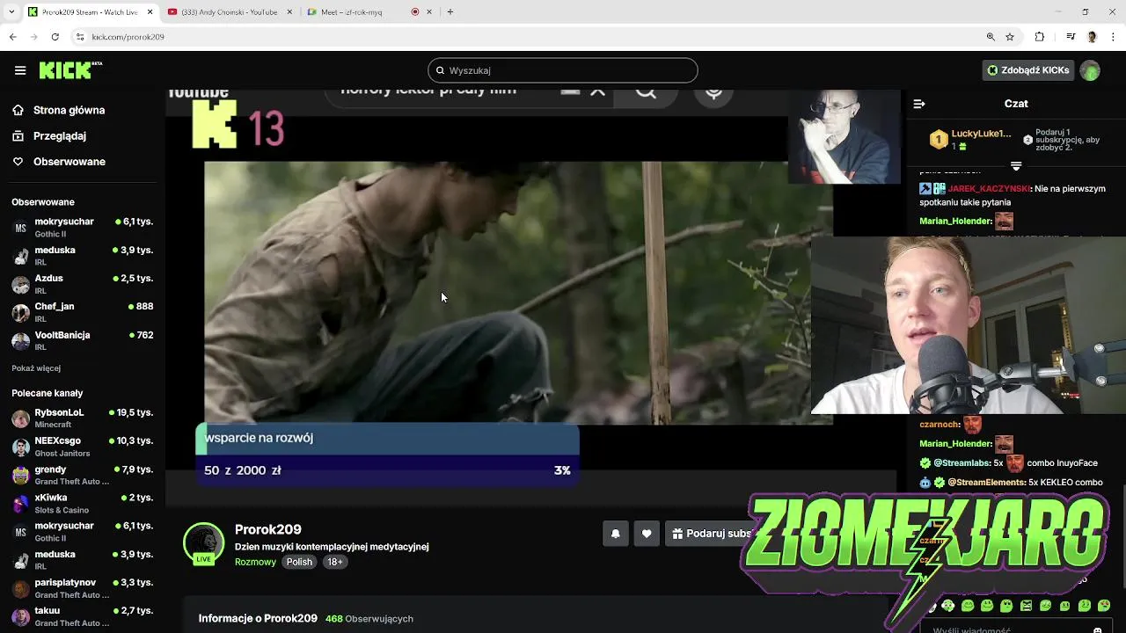Open the Kick hamburger menu
1126x633 pixels.
pos(20,70)
